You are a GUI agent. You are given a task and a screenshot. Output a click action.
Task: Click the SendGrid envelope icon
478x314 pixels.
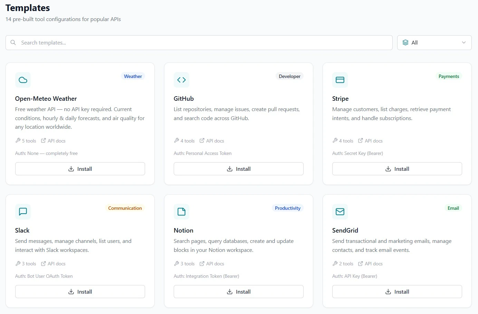[x=340, y=212]
